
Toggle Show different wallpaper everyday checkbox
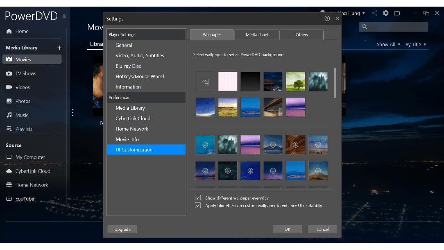pyautogui.click(x=198, y=198)
